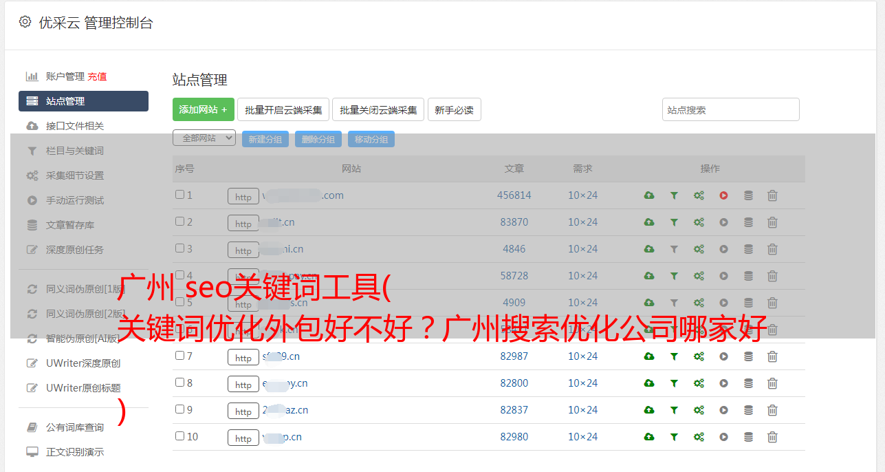Select the checkbox for site row 8

(x=179, y=383)
